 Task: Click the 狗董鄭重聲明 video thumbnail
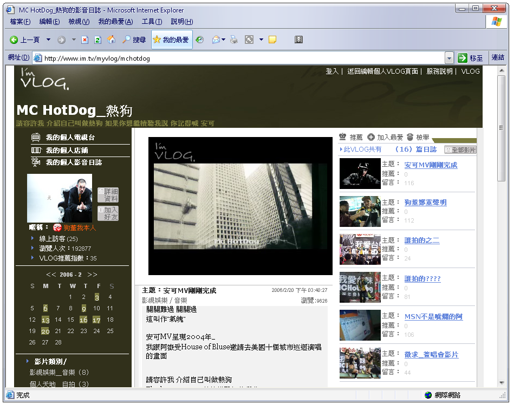coord(360,211)
